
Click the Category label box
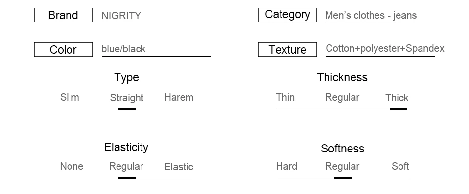coord(287,15)
